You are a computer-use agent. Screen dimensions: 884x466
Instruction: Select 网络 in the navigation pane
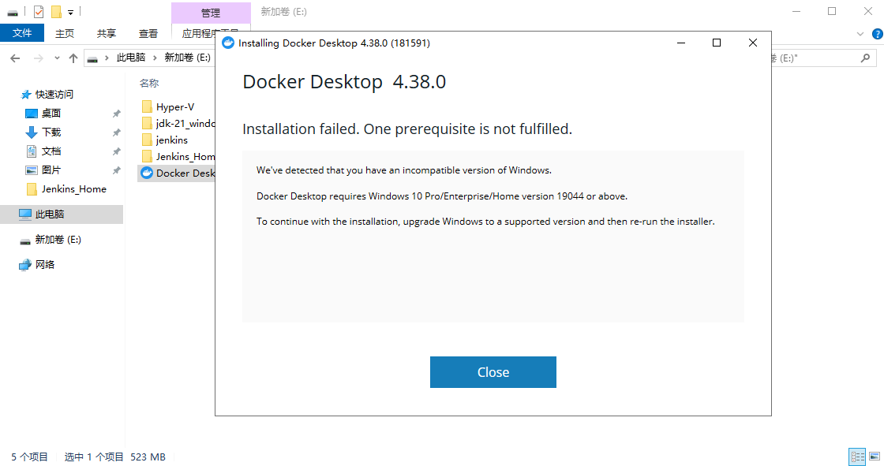click(x=44, y=264)
